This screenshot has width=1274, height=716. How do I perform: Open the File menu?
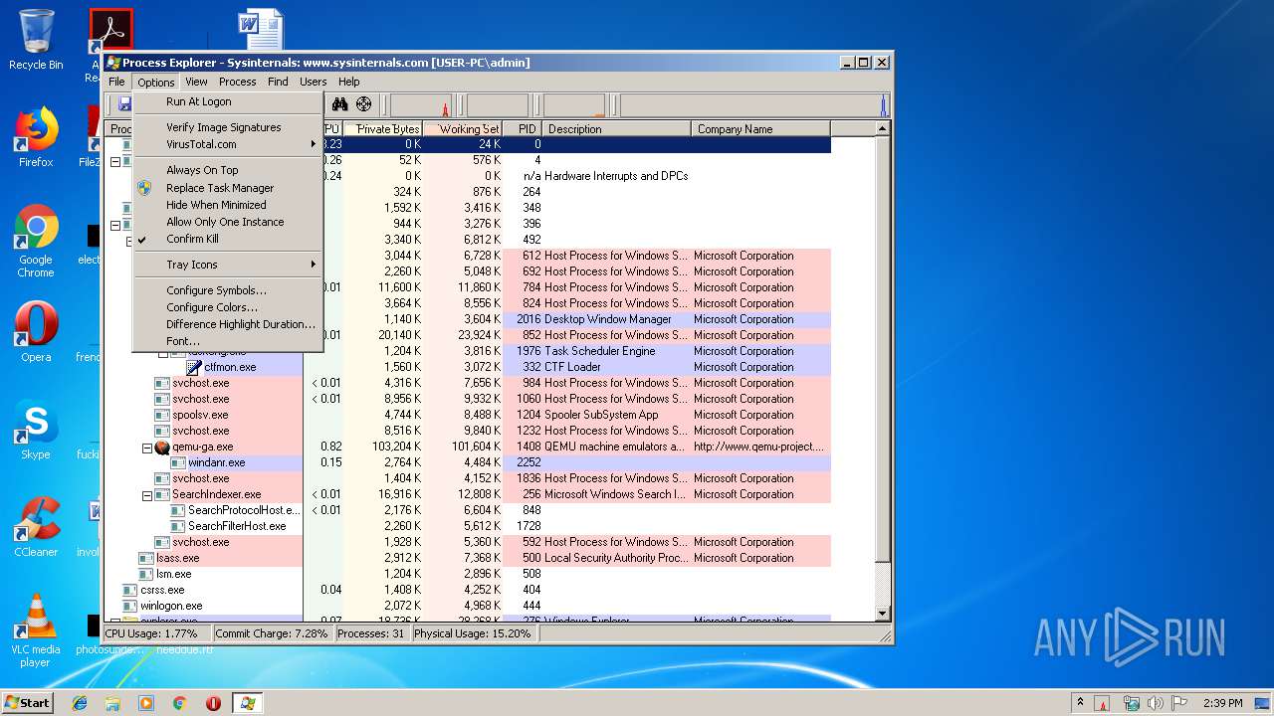[116, 82]
